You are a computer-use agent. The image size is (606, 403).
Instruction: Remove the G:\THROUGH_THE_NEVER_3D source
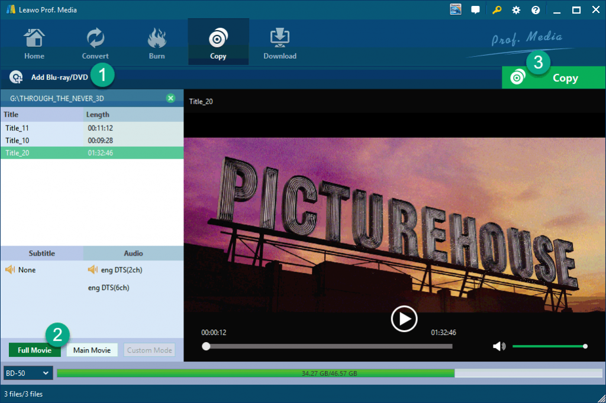point(170,98)
